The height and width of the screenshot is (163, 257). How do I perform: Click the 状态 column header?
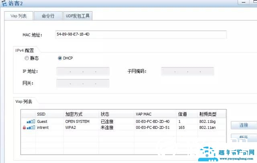point(116,114)
